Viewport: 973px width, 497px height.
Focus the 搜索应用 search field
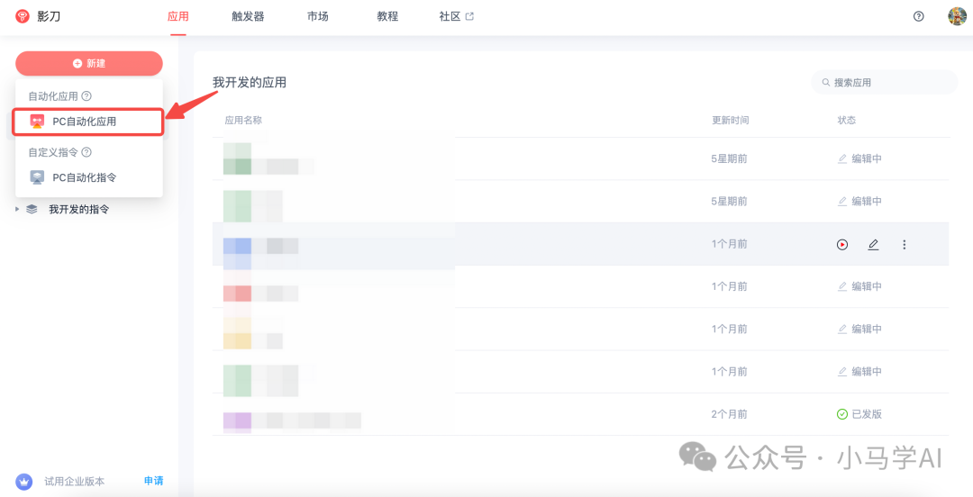pyautogui.click(x=887, y=83)
